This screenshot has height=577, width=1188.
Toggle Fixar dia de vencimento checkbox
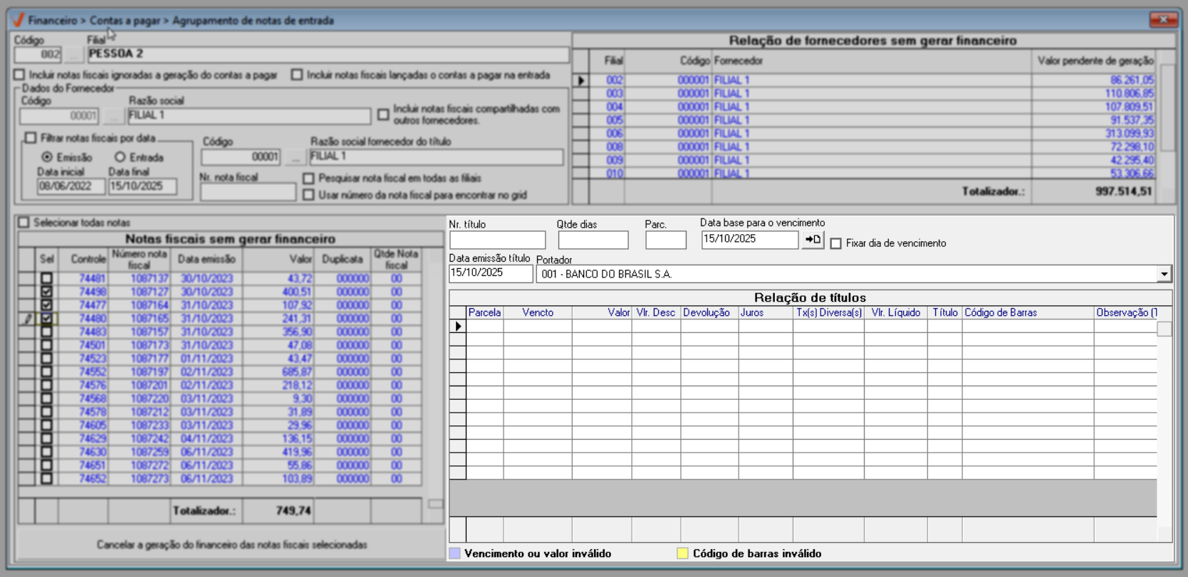click(x=836, y=243)
